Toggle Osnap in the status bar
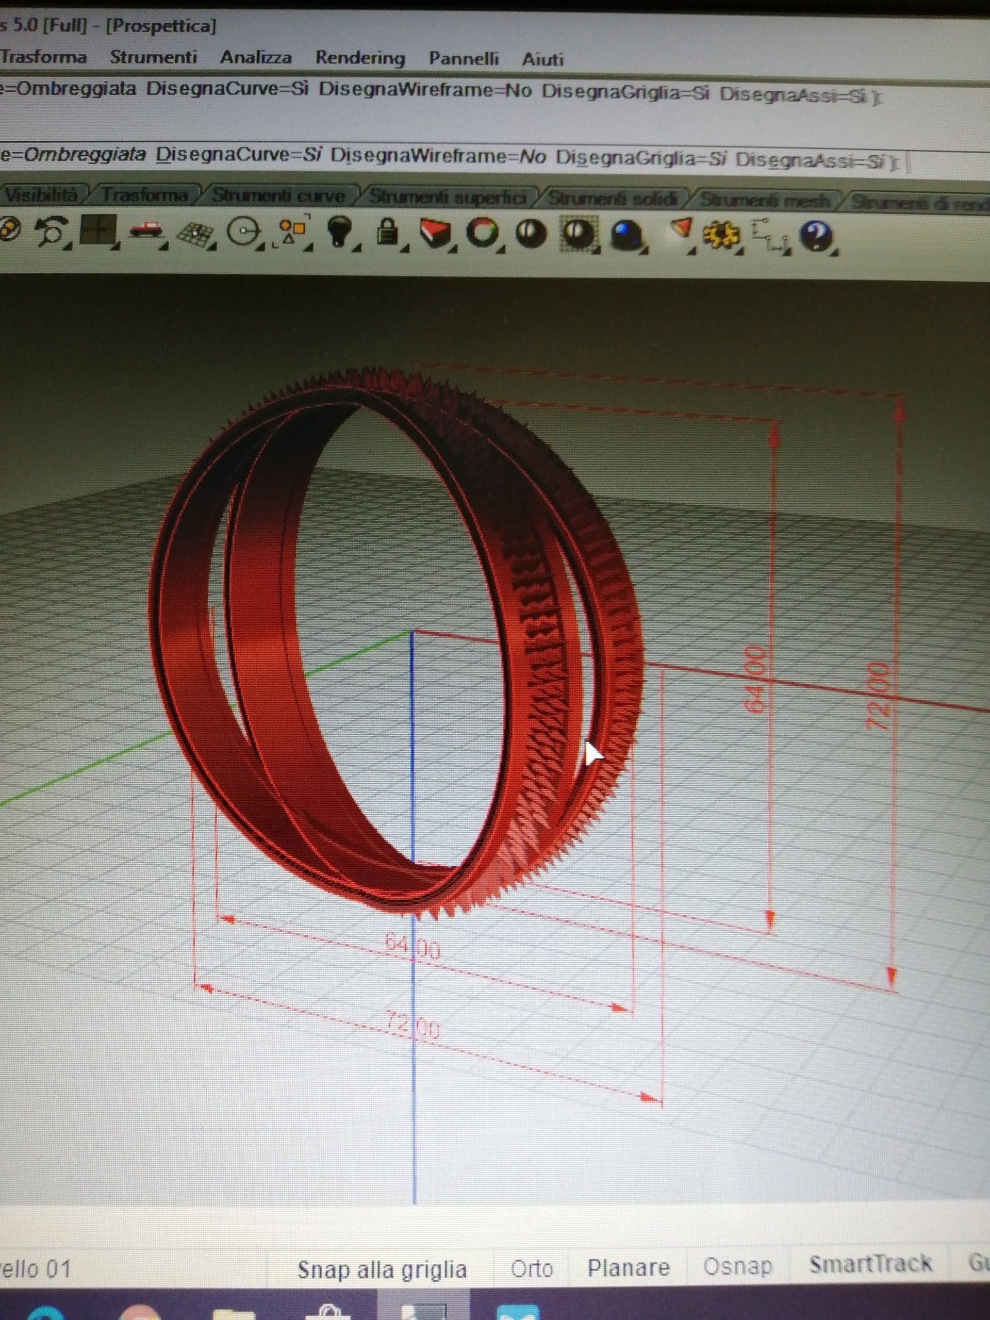This screenshot has height=1320, width=990. pos(737,1266)
